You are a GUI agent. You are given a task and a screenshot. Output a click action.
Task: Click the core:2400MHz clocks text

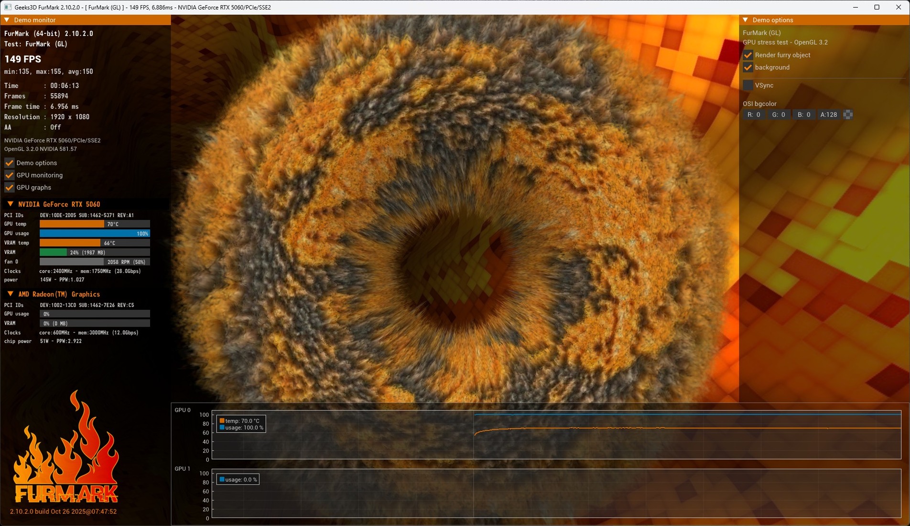coord(90,271)
